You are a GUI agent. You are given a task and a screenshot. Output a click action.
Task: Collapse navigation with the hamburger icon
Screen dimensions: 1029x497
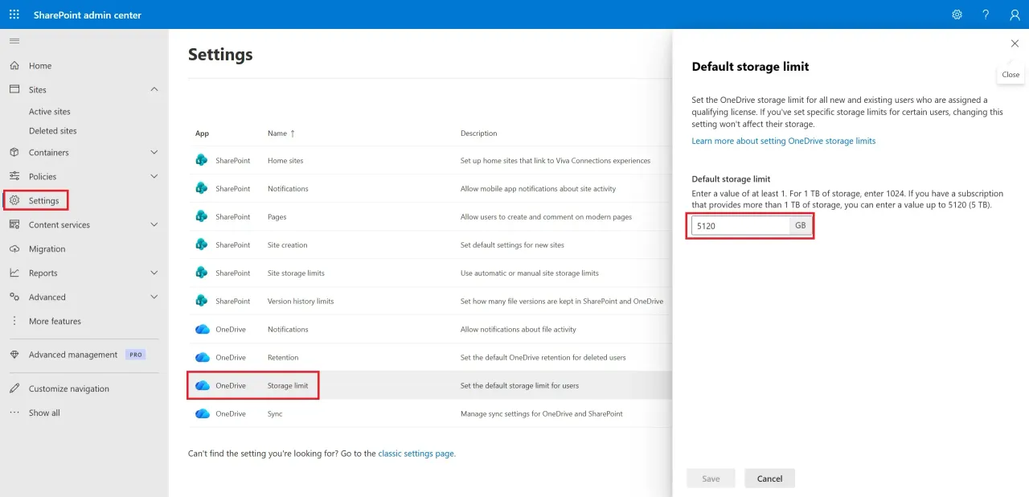pyautogui.click(x=14, y=41)
